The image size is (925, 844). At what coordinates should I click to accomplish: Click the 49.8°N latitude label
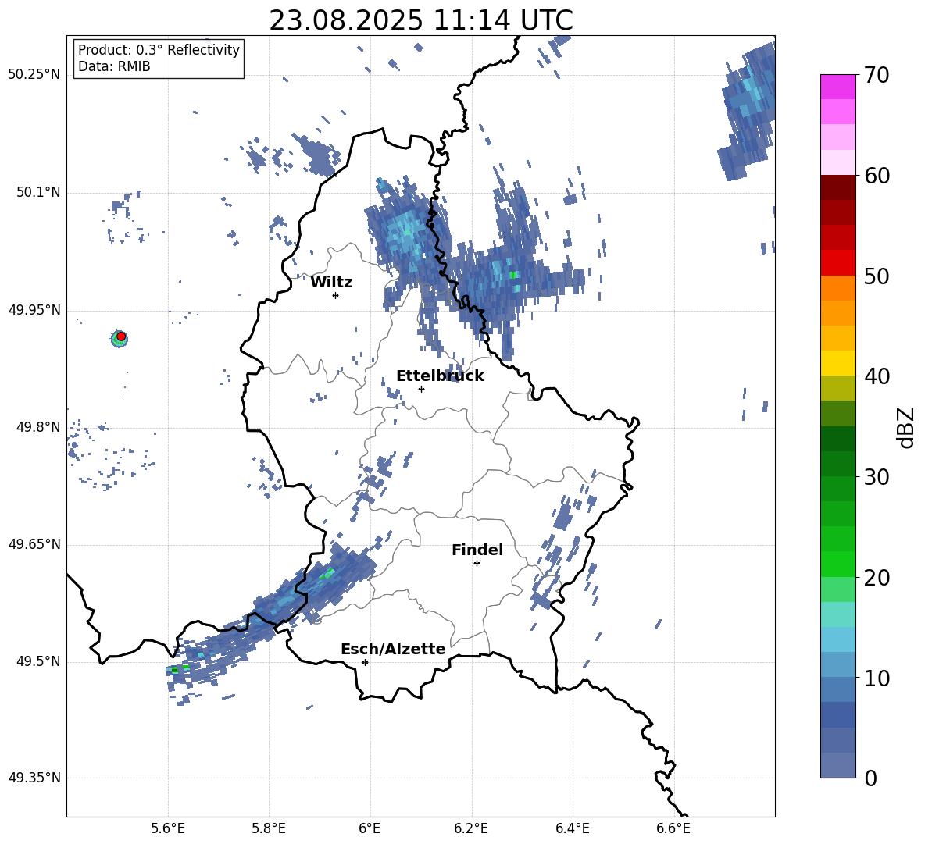37,427
